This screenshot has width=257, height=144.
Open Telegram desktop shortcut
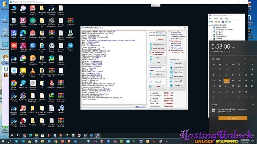(x=70, y=47)
